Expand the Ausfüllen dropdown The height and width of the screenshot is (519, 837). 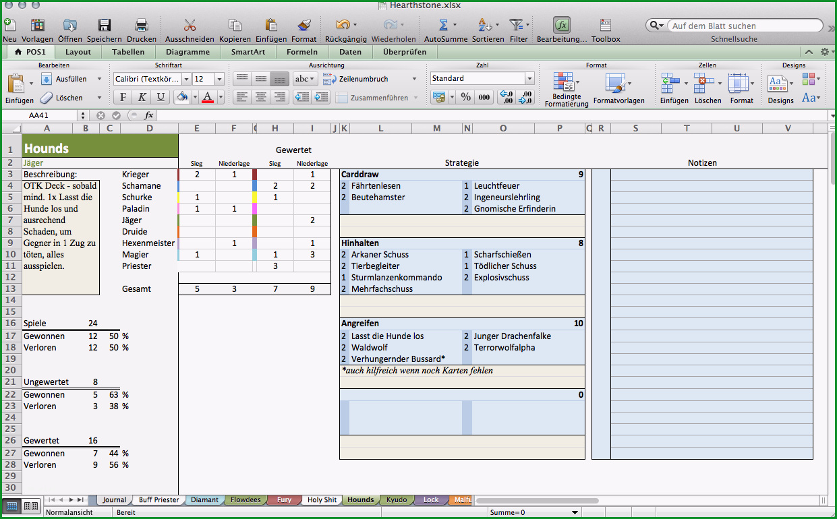pos(99,80)
